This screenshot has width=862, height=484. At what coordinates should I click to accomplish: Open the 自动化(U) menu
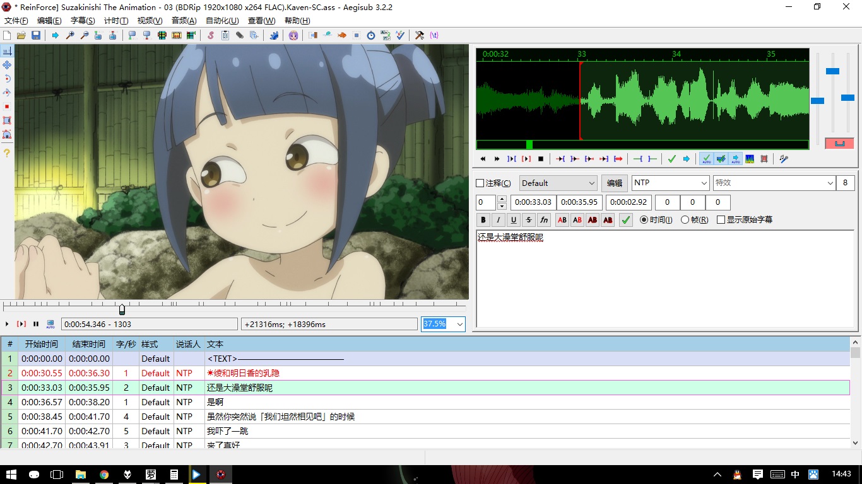point(222,21)
